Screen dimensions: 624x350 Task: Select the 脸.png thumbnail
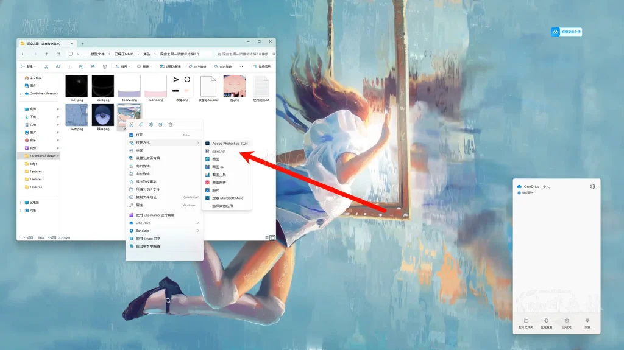(x=235, y=88)
